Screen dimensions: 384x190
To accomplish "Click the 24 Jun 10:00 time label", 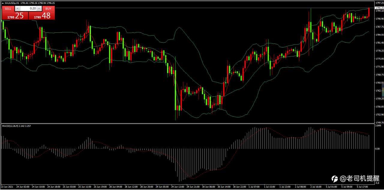I will coord(38,187).
